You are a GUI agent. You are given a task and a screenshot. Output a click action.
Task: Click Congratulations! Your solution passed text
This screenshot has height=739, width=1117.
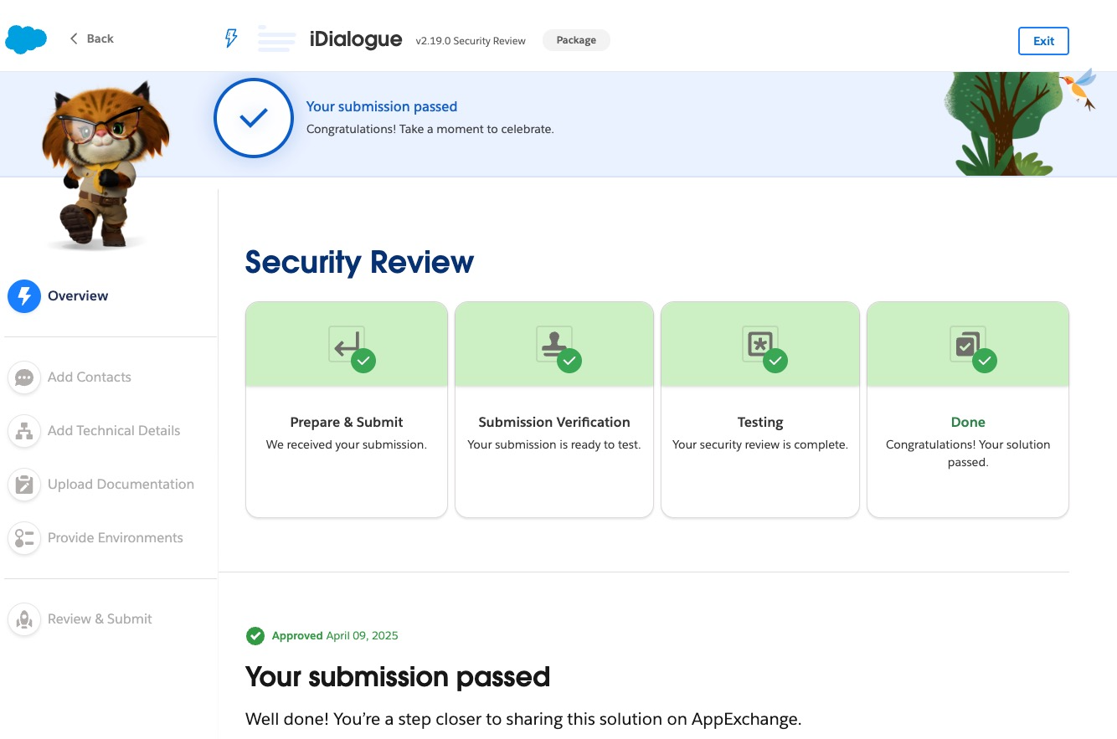[968, 453]
